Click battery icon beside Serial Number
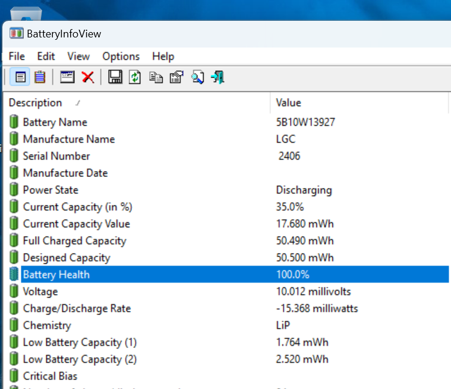451x389 pixels. (x=14, y=156)
